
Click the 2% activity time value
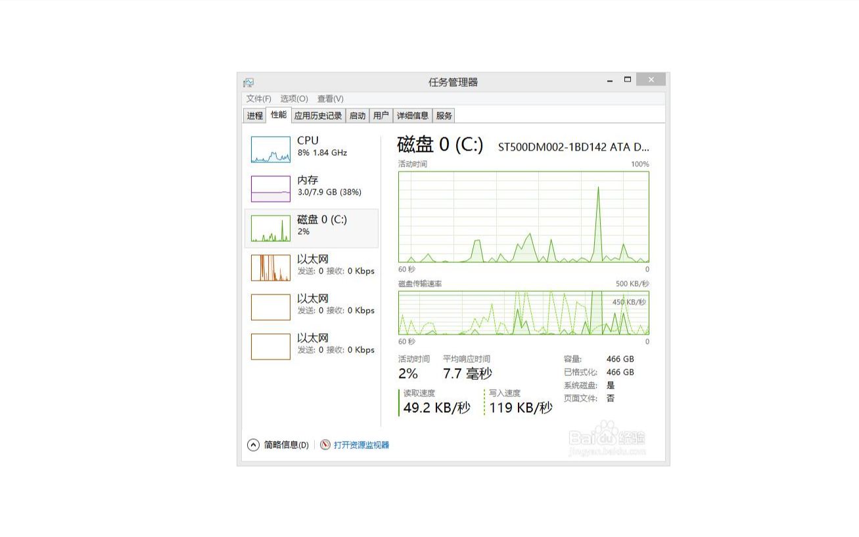click(408, 374)
